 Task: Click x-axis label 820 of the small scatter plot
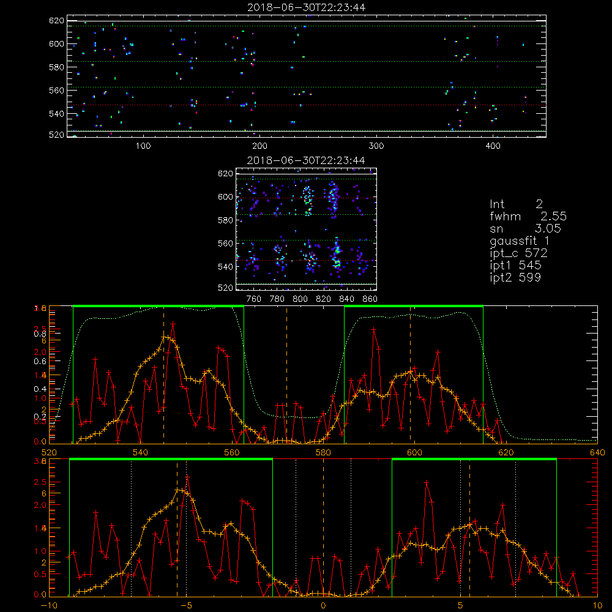click(x=324, y=299)
